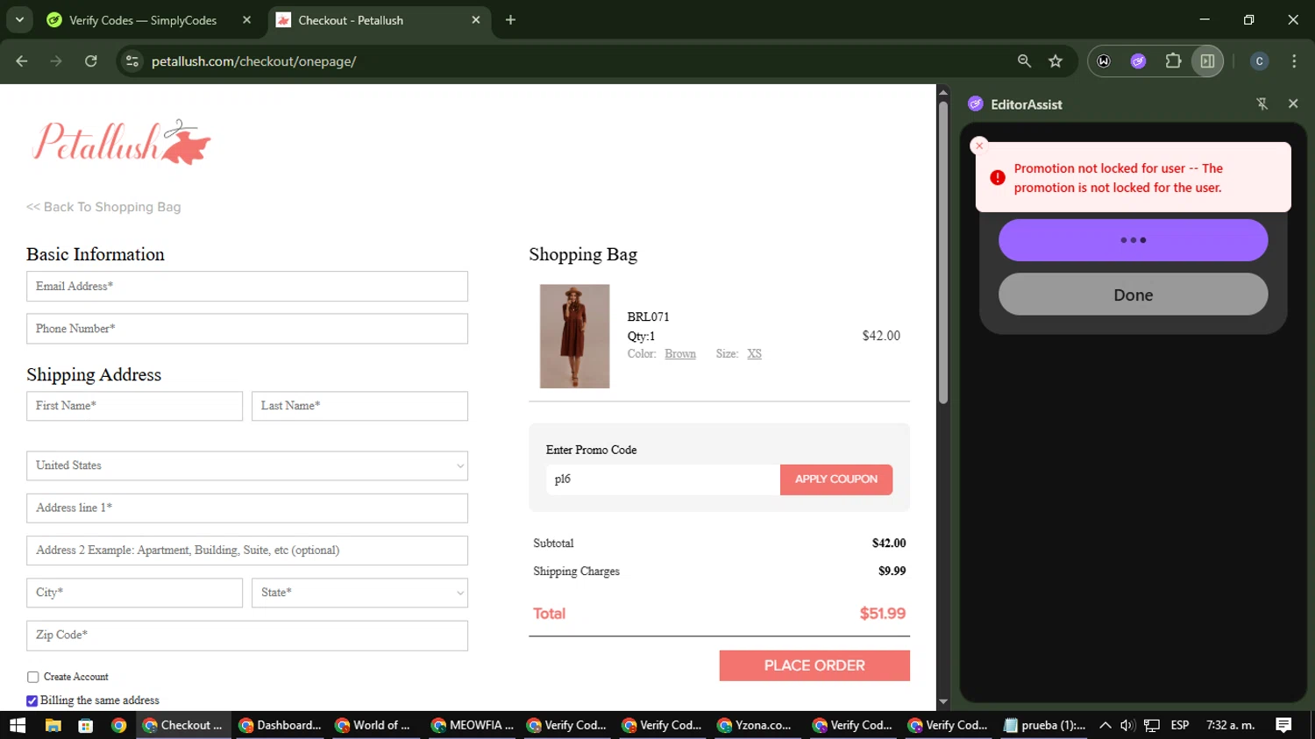Image resolution: width=1315 pixels, height=739 pixels.
Task: Reload the Petallush checkout page
Action: 91,61
